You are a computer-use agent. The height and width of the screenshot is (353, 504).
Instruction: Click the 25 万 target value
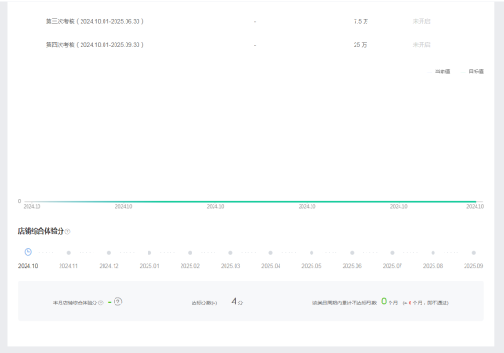point(360,45)
